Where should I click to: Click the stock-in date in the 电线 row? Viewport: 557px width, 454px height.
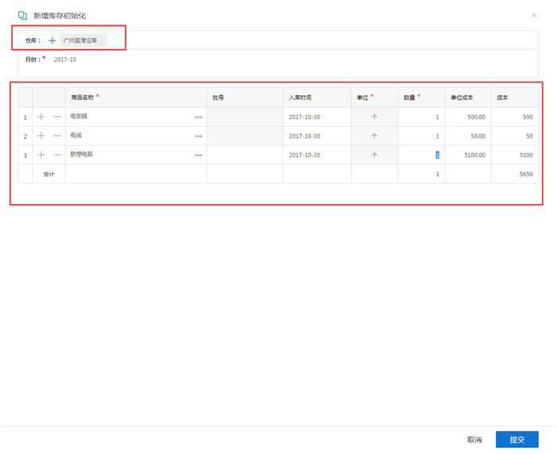coord(317,136)
